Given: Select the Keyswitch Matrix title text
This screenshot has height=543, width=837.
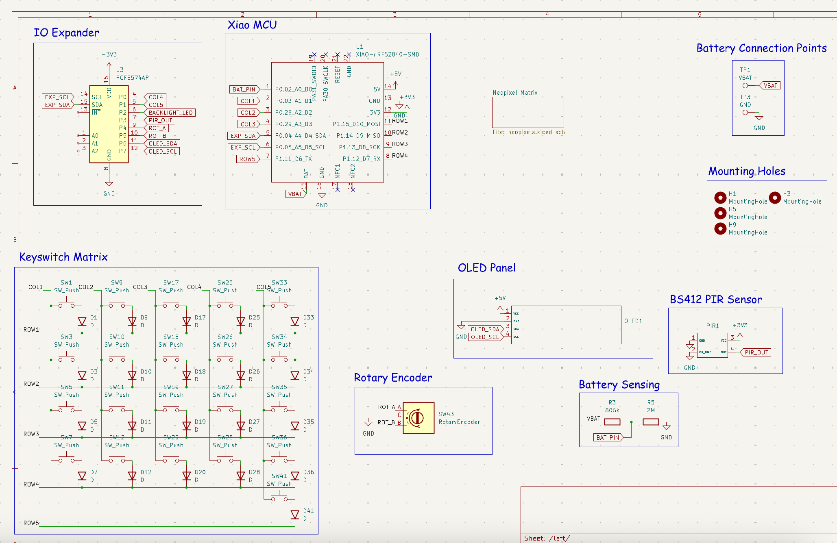Looking at the screenshot, I should coord(63,257).
